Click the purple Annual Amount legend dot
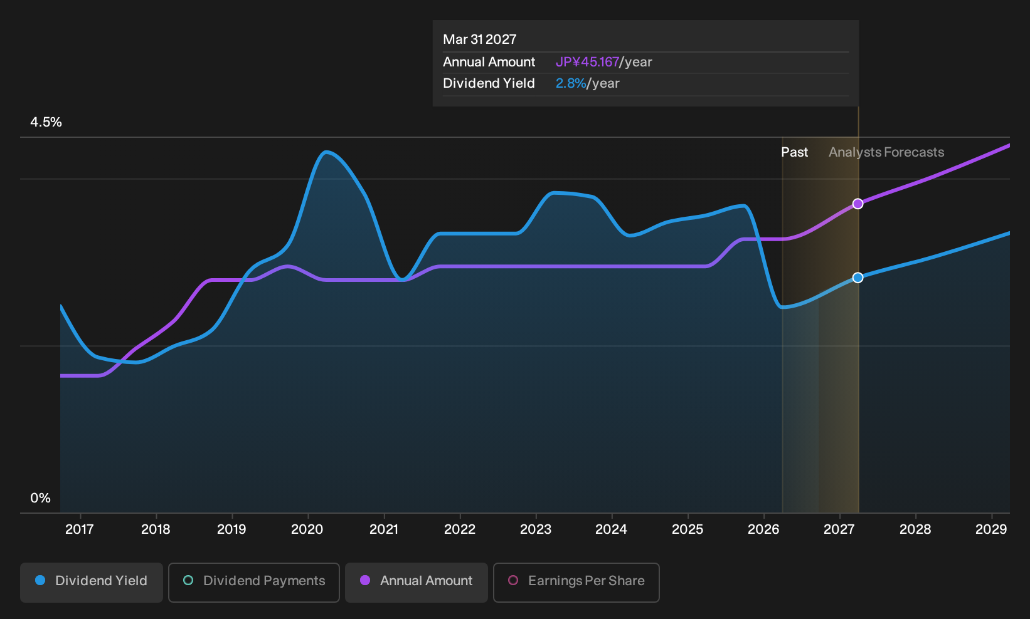1030x619 pixels. tap(365, 580)
